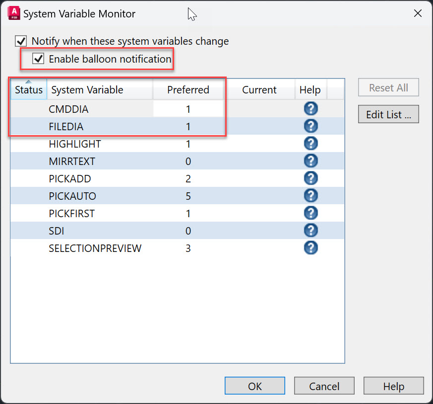Open help for SDI variable
Image resolution: width=433 pixels, height=404 pixels.
311,230
